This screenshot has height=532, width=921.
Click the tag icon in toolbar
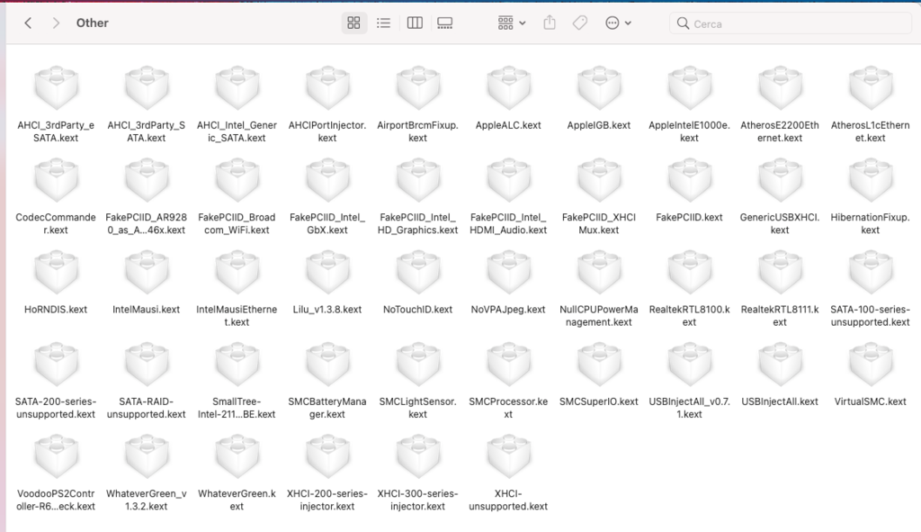pyautogui.click(x=580, y=23)
